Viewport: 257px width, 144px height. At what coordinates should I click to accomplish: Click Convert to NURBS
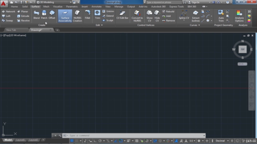click(137, 16)
